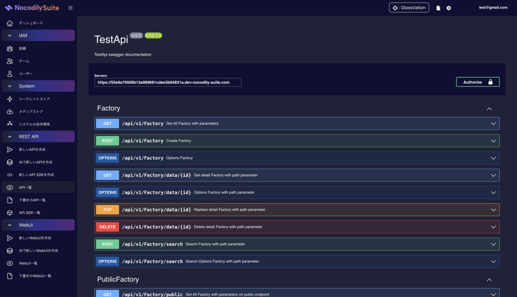Click the シークレットストア lightning icon
517x297 pixels.
[x=10, y=99]
